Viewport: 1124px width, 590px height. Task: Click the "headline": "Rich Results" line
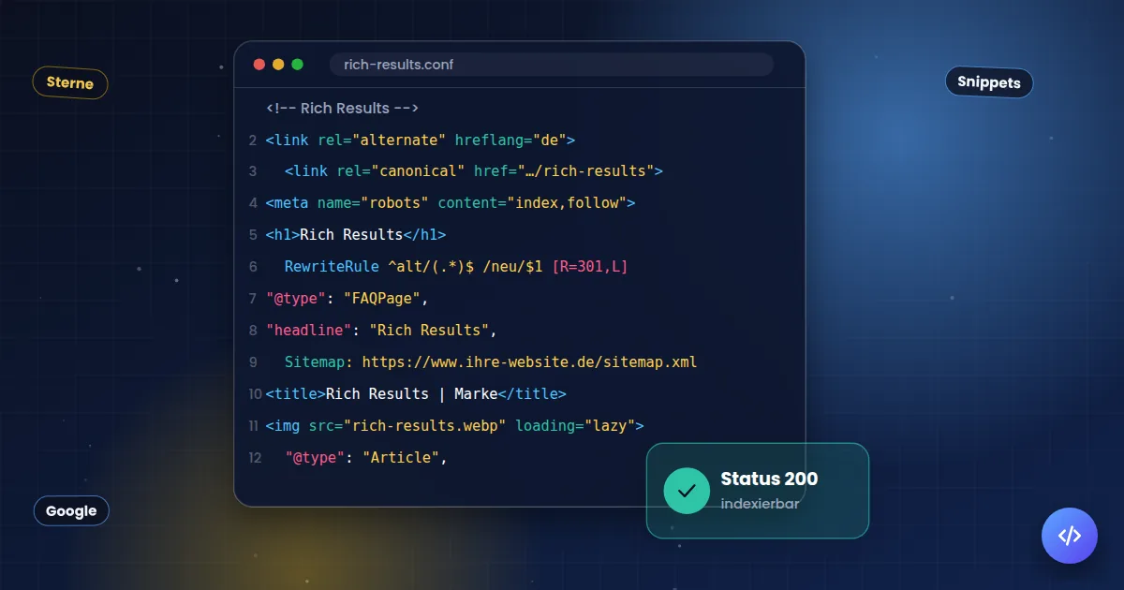click(380, 331)
